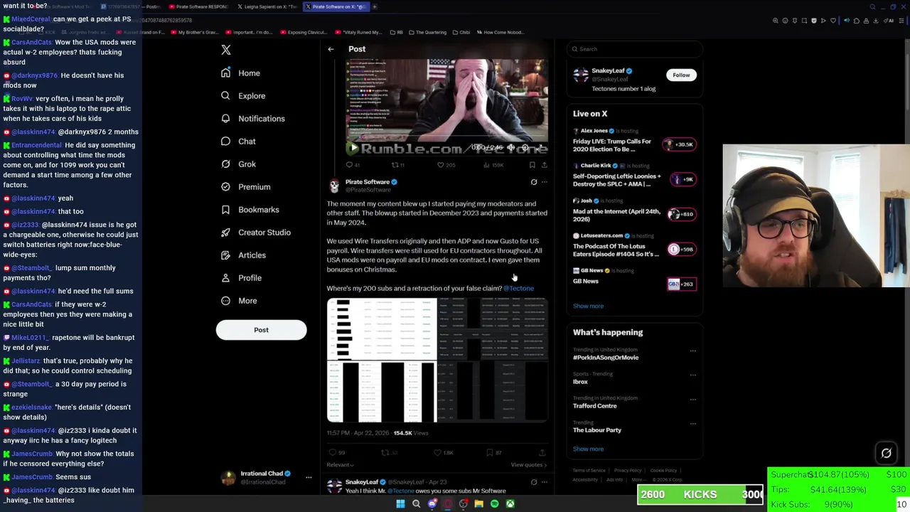This screenshot has width=910, height=512.
Task: Click the white Post button
Action: (x=261, y=330)
